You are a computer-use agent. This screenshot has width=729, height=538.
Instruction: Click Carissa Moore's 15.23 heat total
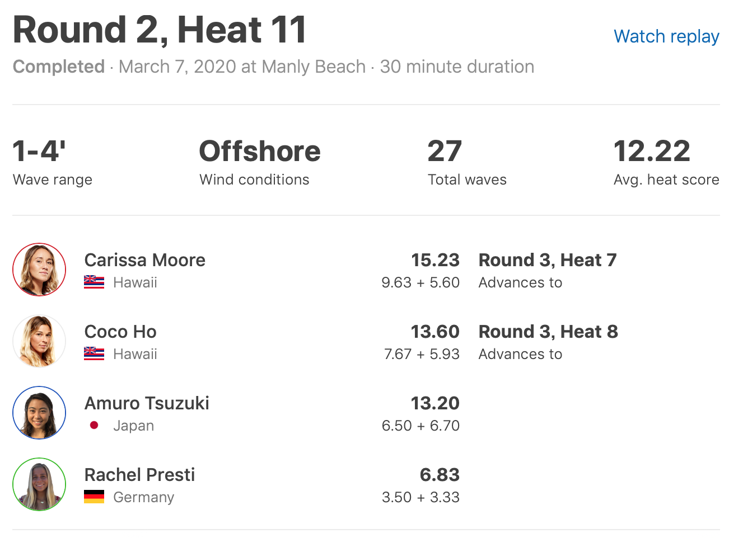(x=435, y=260)
